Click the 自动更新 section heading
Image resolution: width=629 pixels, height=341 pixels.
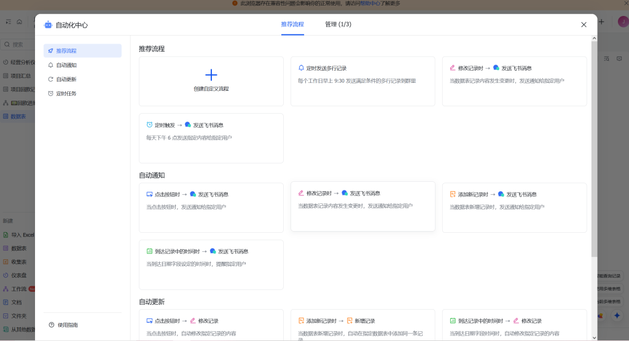pyautogui.click(x=152, y=302)
